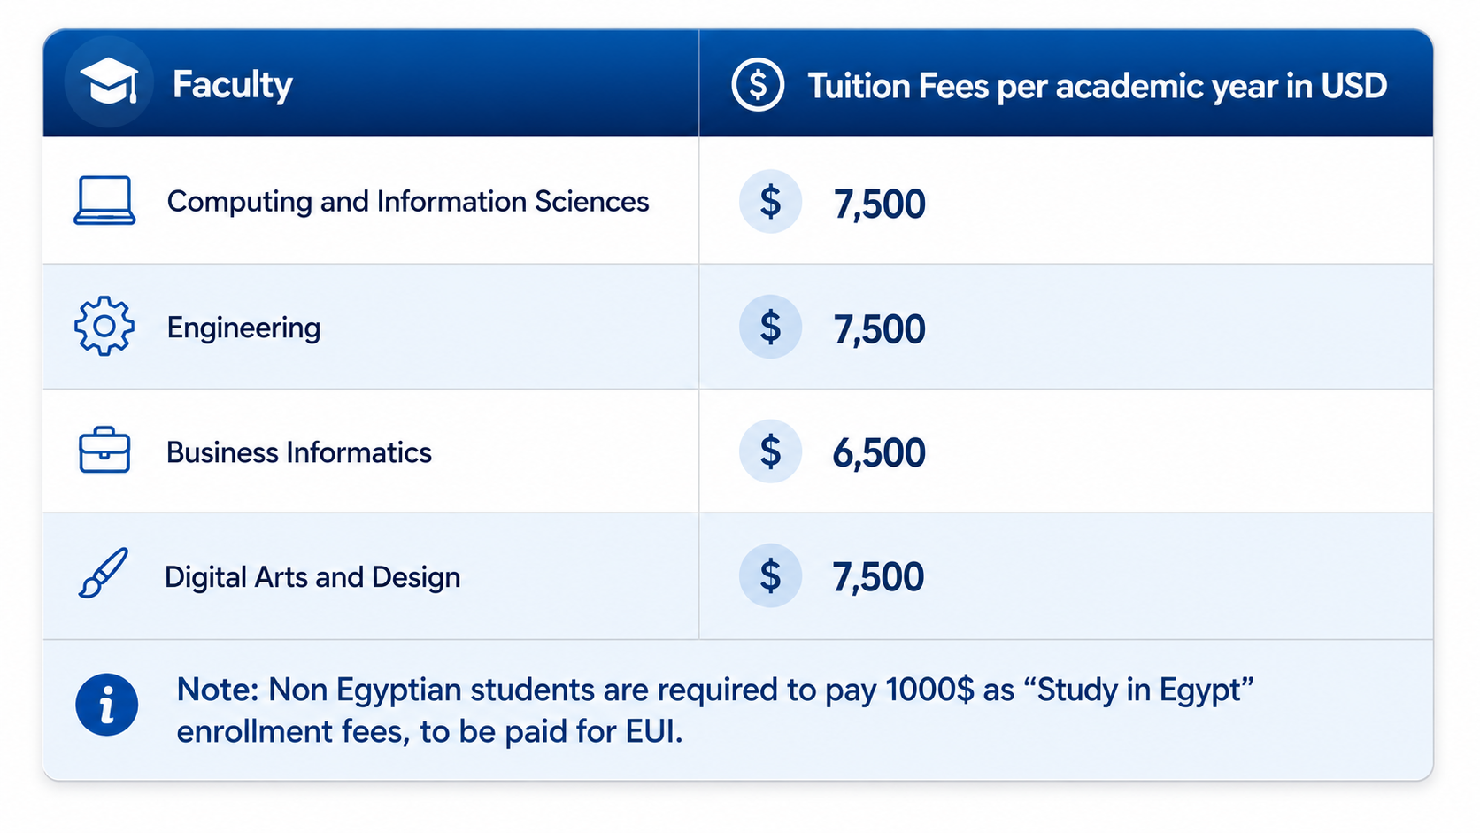Viewport: 1480px width, 833px height.
Task: Click the Engineering faculty name
Action: pos(244,328)
